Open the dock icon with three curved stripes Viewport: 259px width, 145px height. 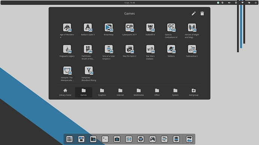tap(164, 139)
